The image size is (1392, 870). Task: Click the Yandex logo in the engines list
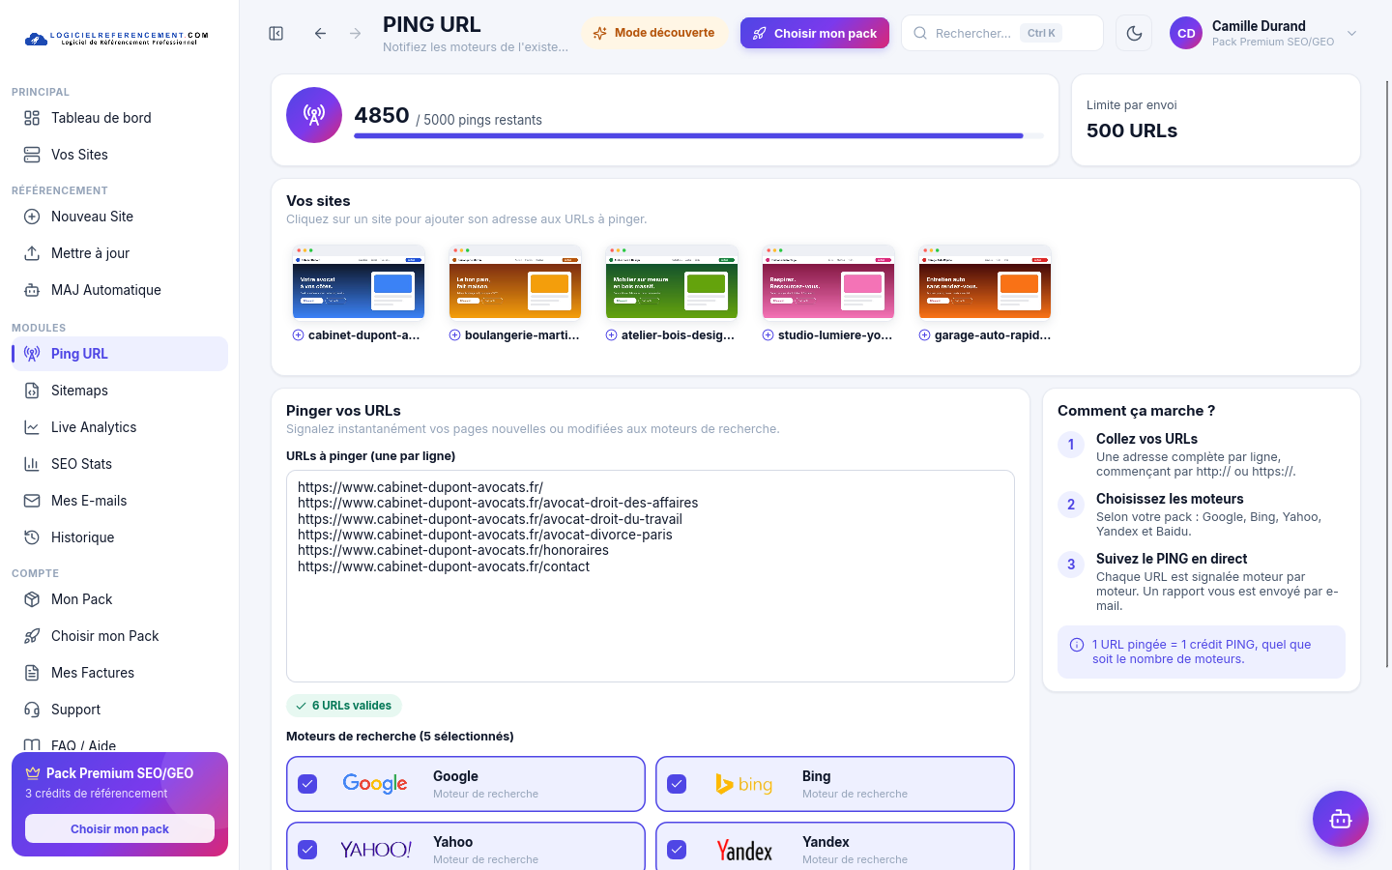[x=744, y=850]
